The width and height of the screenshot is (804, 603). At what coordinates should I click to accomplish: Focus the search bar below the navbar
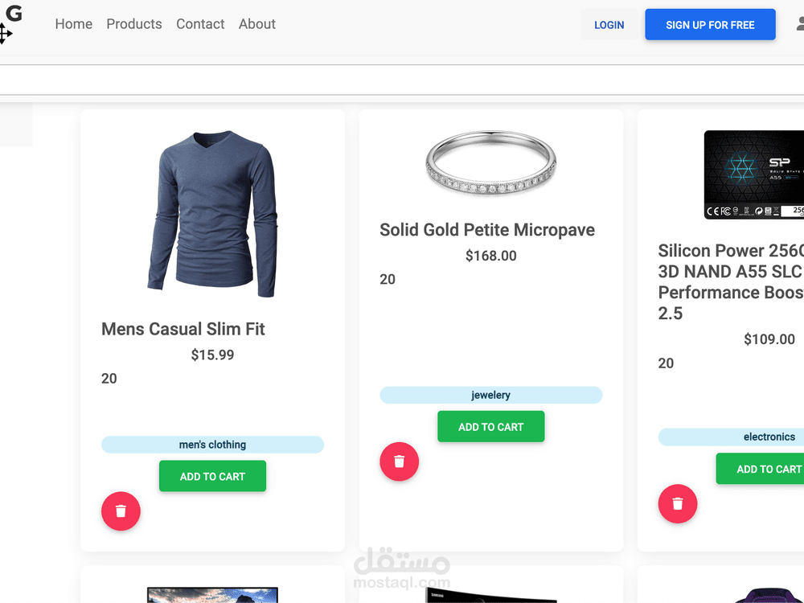point(402,80)
